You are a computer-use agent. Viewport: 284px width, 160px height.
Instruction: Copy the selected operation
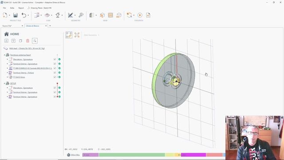click(x=20, y=41)
